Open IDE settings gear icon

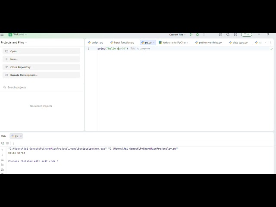(x=235, y=34)
